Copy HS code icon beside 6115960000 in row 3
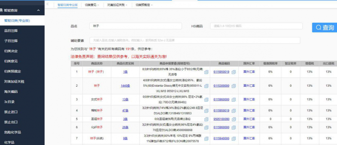The width and height of the screenshot is (337, 145). point(234,99)
